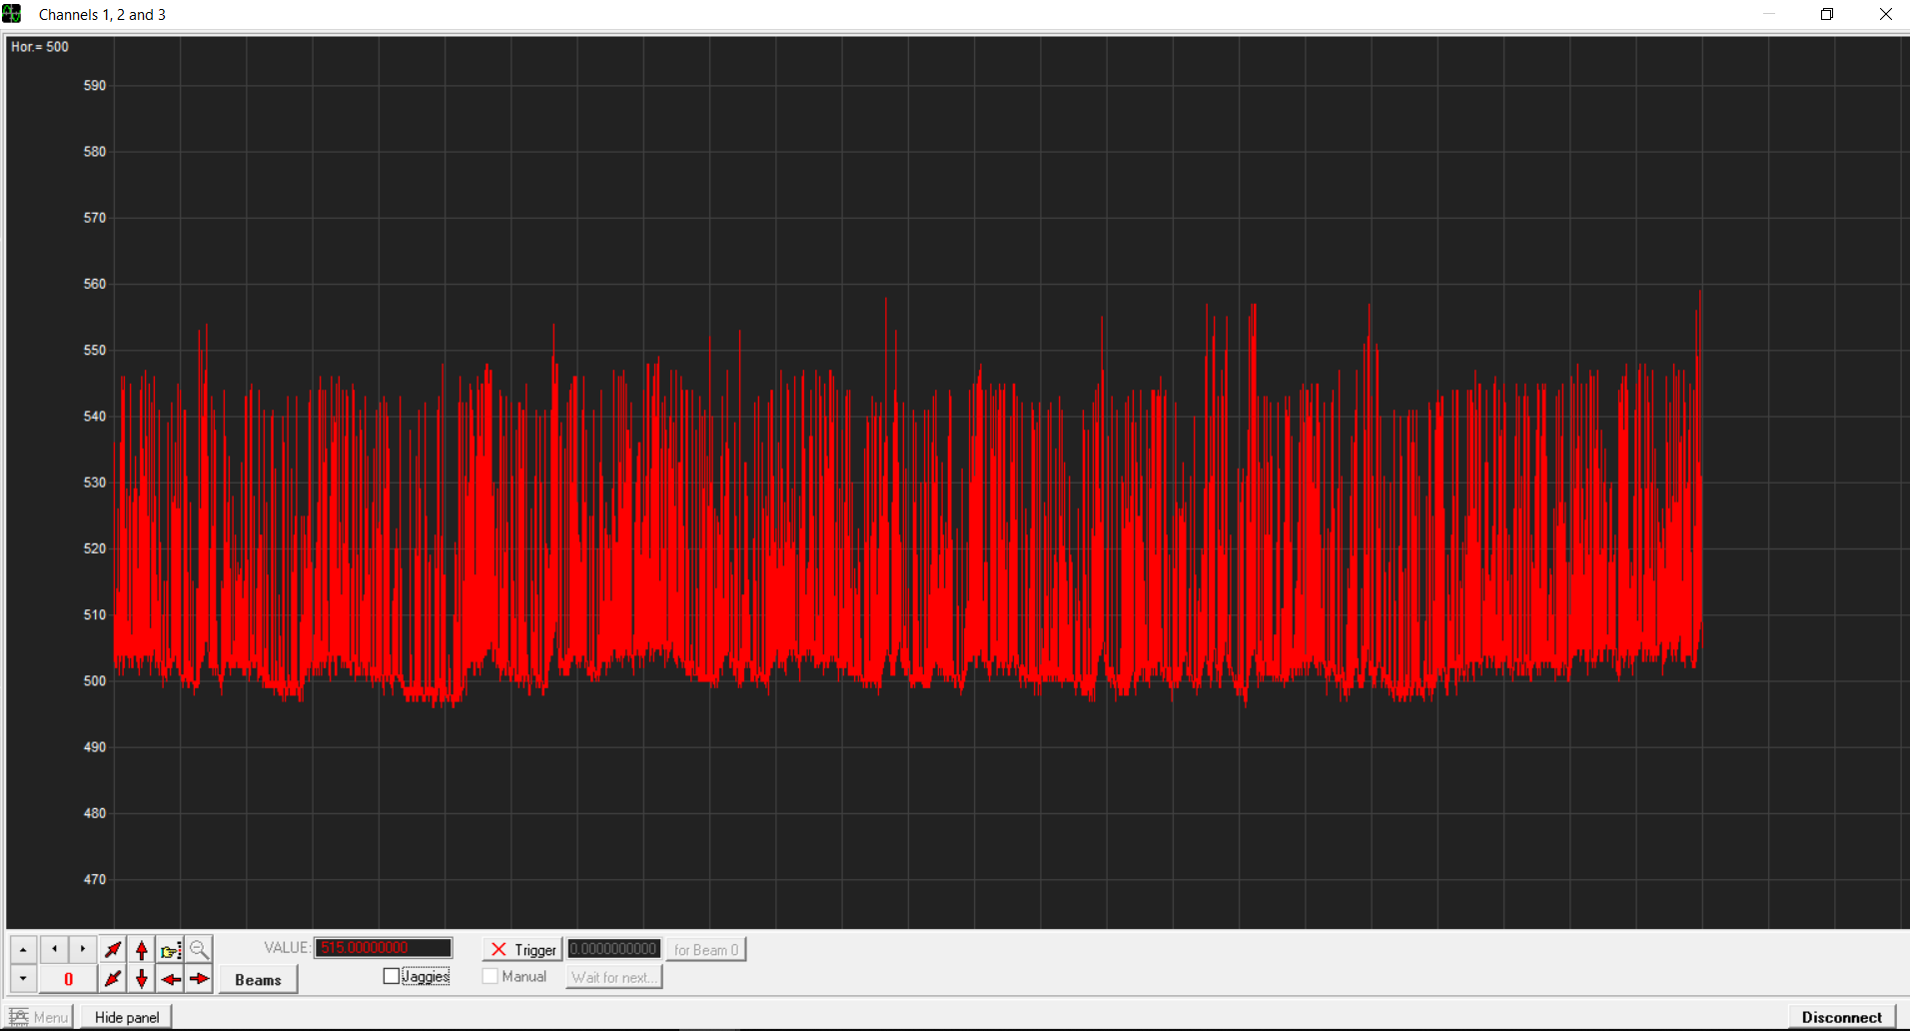Enable the Jaggies checkbox

(392, 976)
